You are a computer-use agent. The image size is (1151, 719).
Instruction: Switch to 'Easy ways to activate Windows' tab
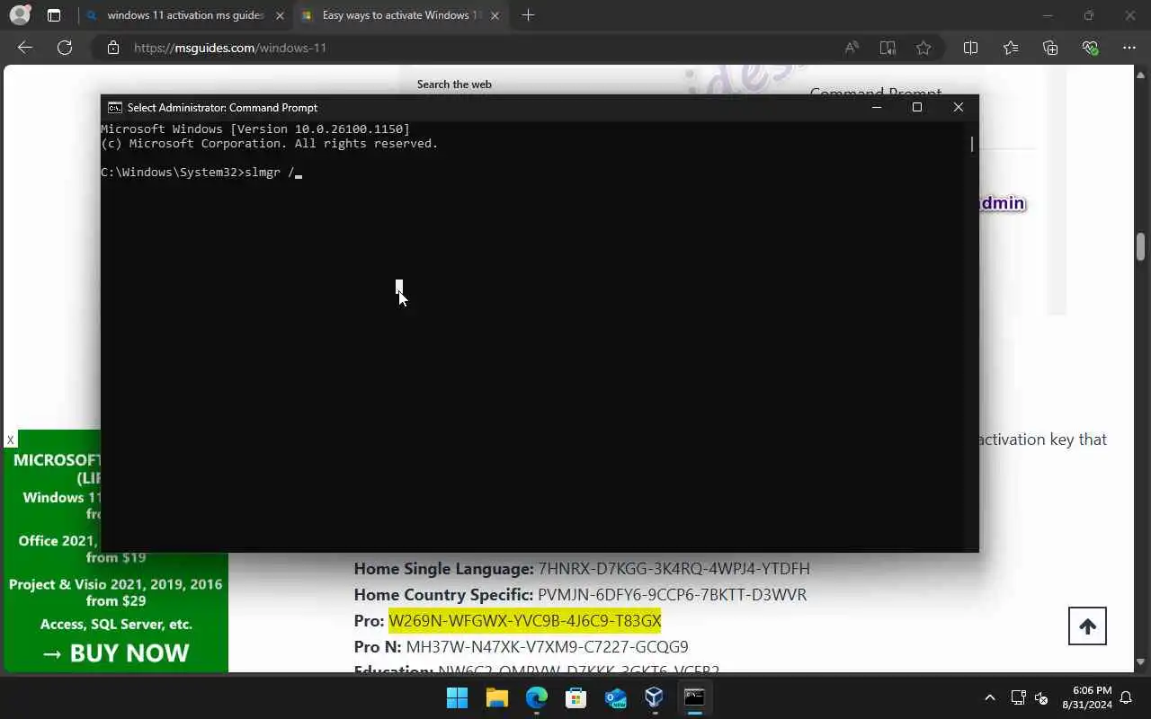pos(401,15)
